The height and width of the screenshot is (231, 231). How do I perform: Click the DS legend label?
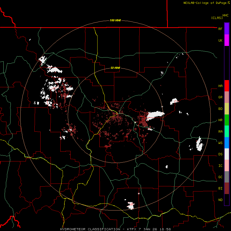tap(220, 154)
